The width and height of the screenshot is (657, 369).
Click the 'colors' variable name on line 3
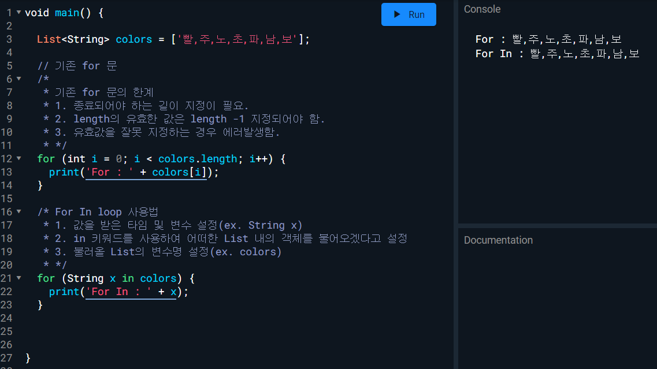[133, 39]
